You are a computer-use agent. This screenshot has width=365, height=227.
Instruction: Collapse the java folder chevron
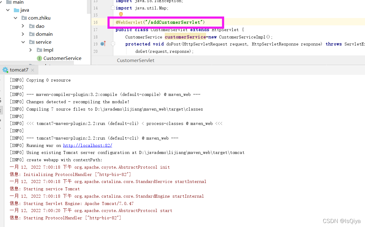click(x=8, y=10)
